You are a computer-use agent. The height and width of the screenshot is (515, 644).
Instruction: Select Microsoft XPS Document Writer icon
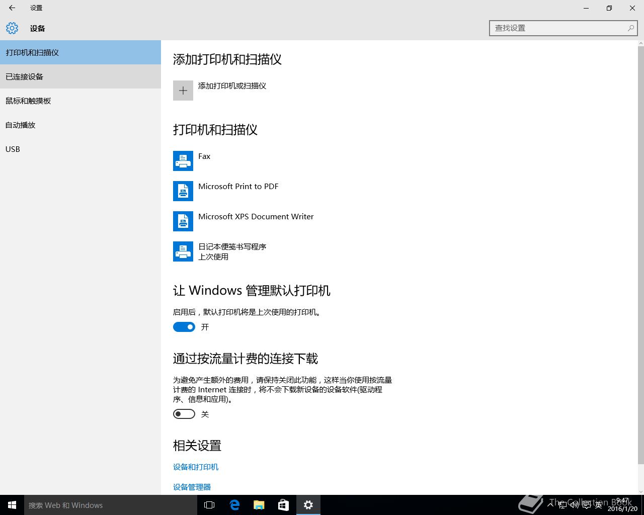(x=183, y=221)
